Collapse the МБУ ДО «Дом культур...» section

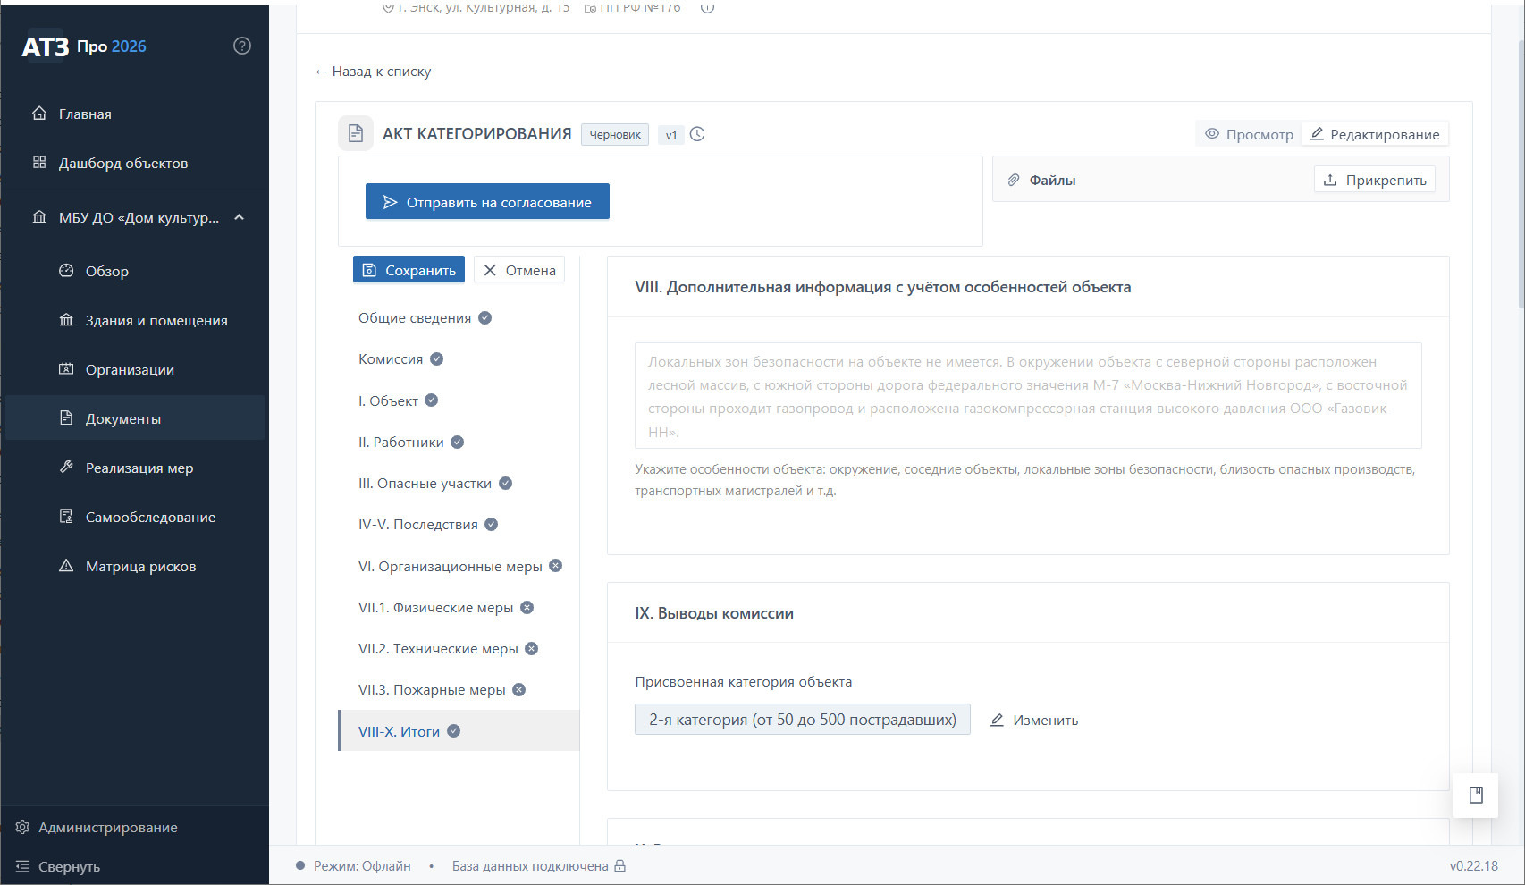(x=239, y=217)
